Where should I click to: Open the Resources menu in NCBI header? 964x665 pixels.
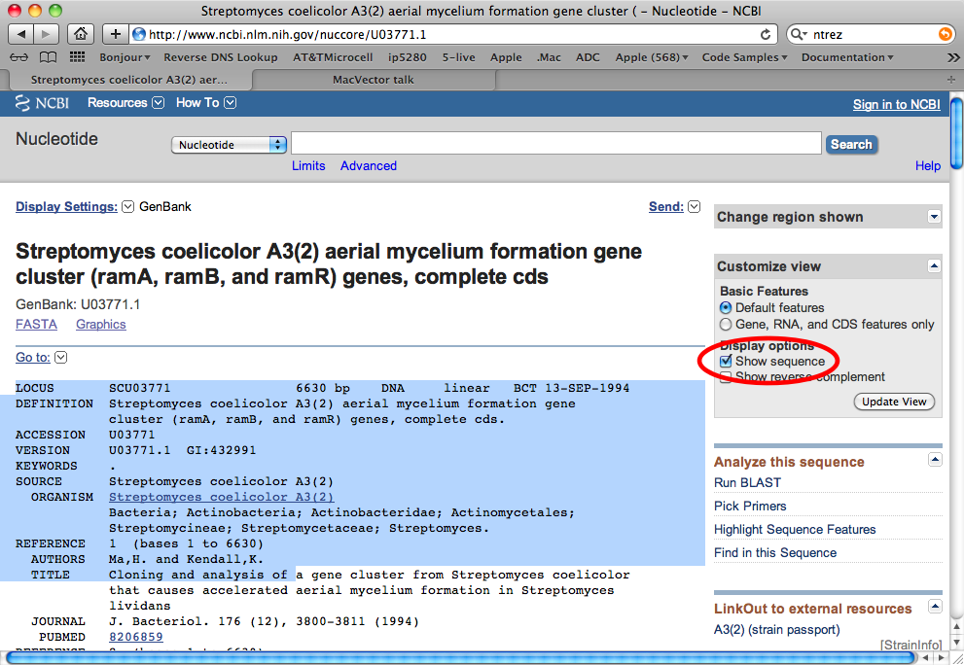(x=117, y=103)
